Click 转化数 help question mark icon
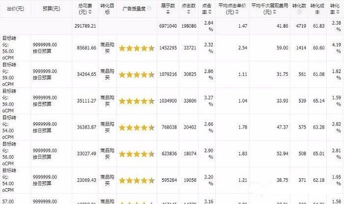 299,12
